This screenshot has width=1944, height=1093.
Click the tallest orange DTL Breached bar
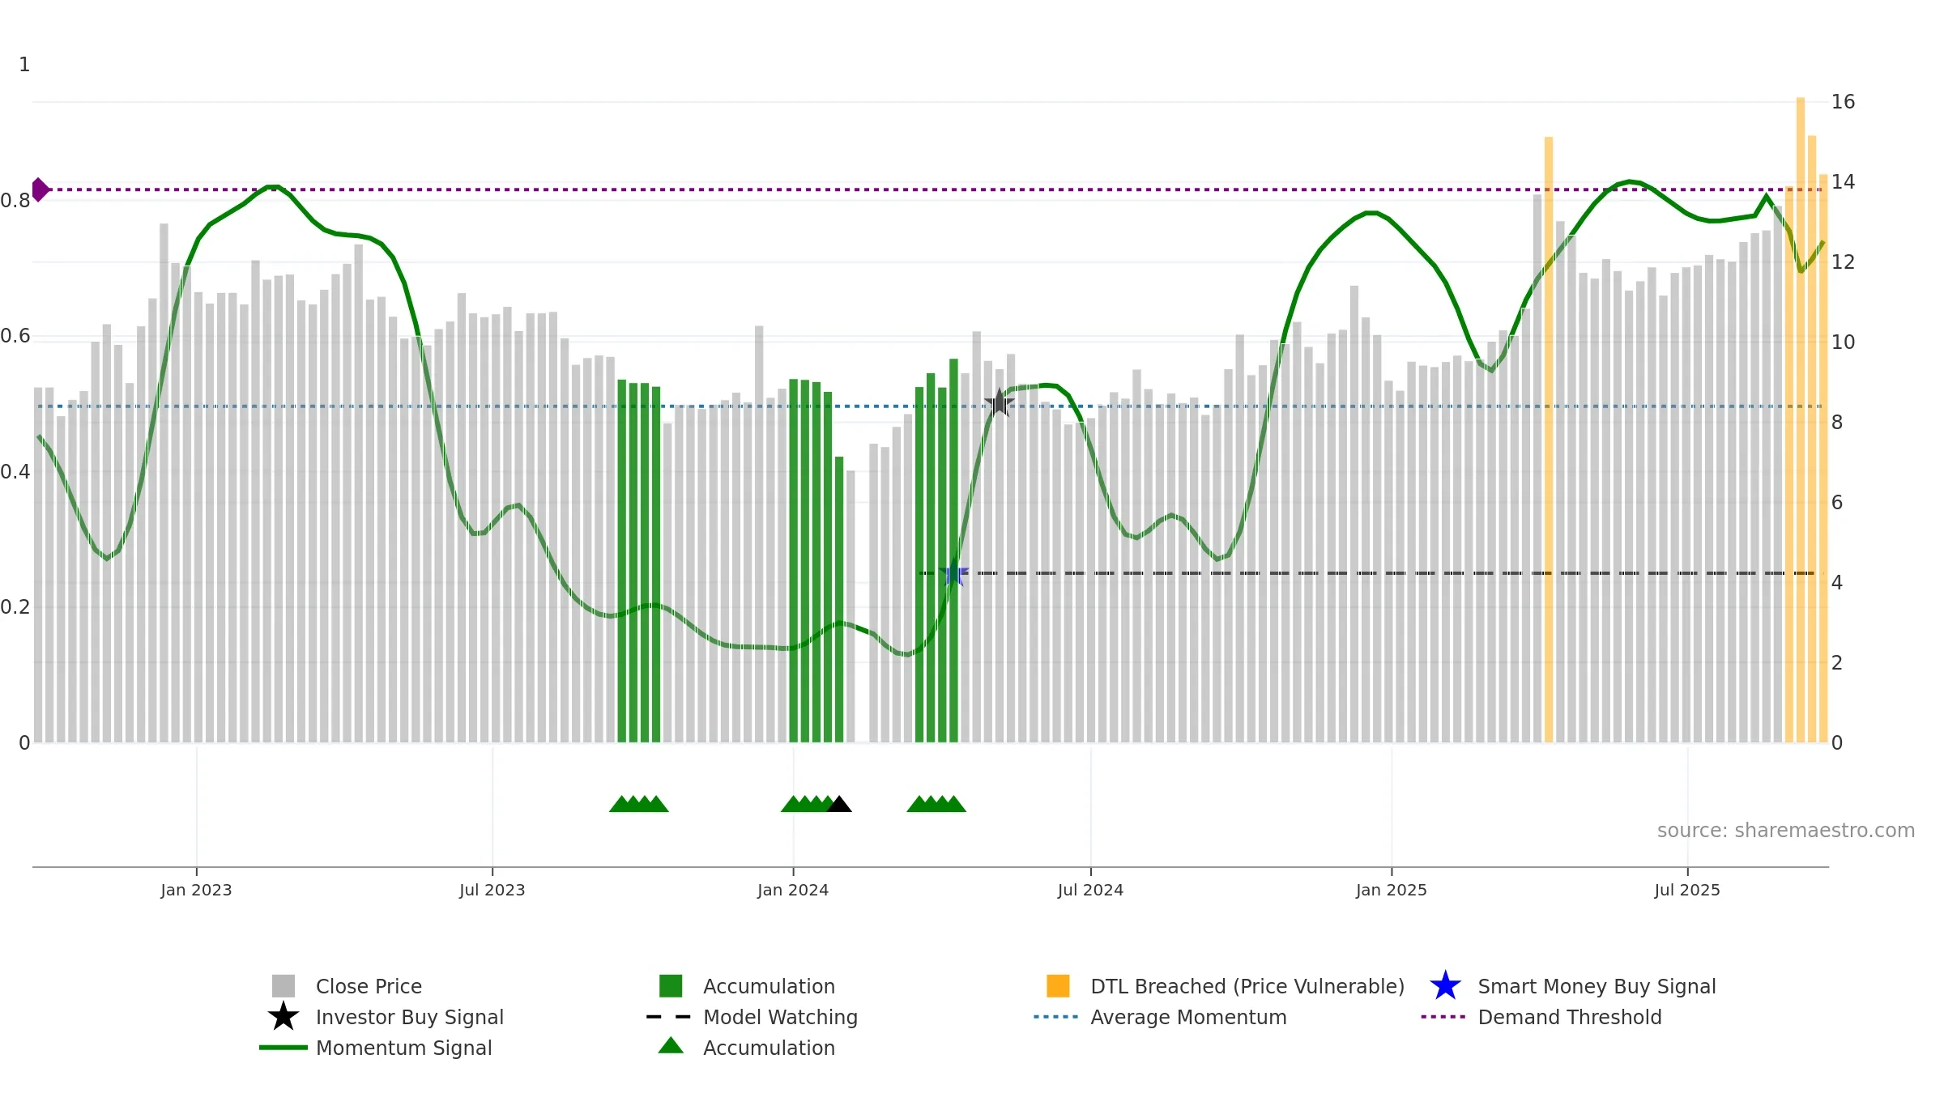click(1801, 420)
